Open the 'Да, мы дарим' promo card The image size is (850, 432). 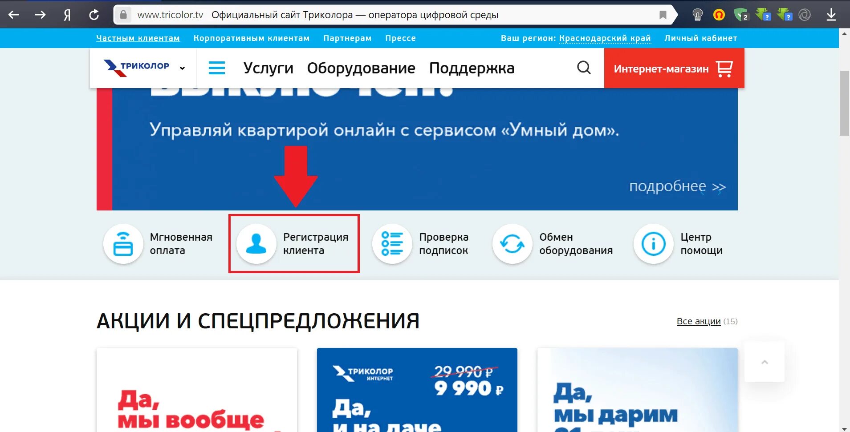tap(638, 390)
